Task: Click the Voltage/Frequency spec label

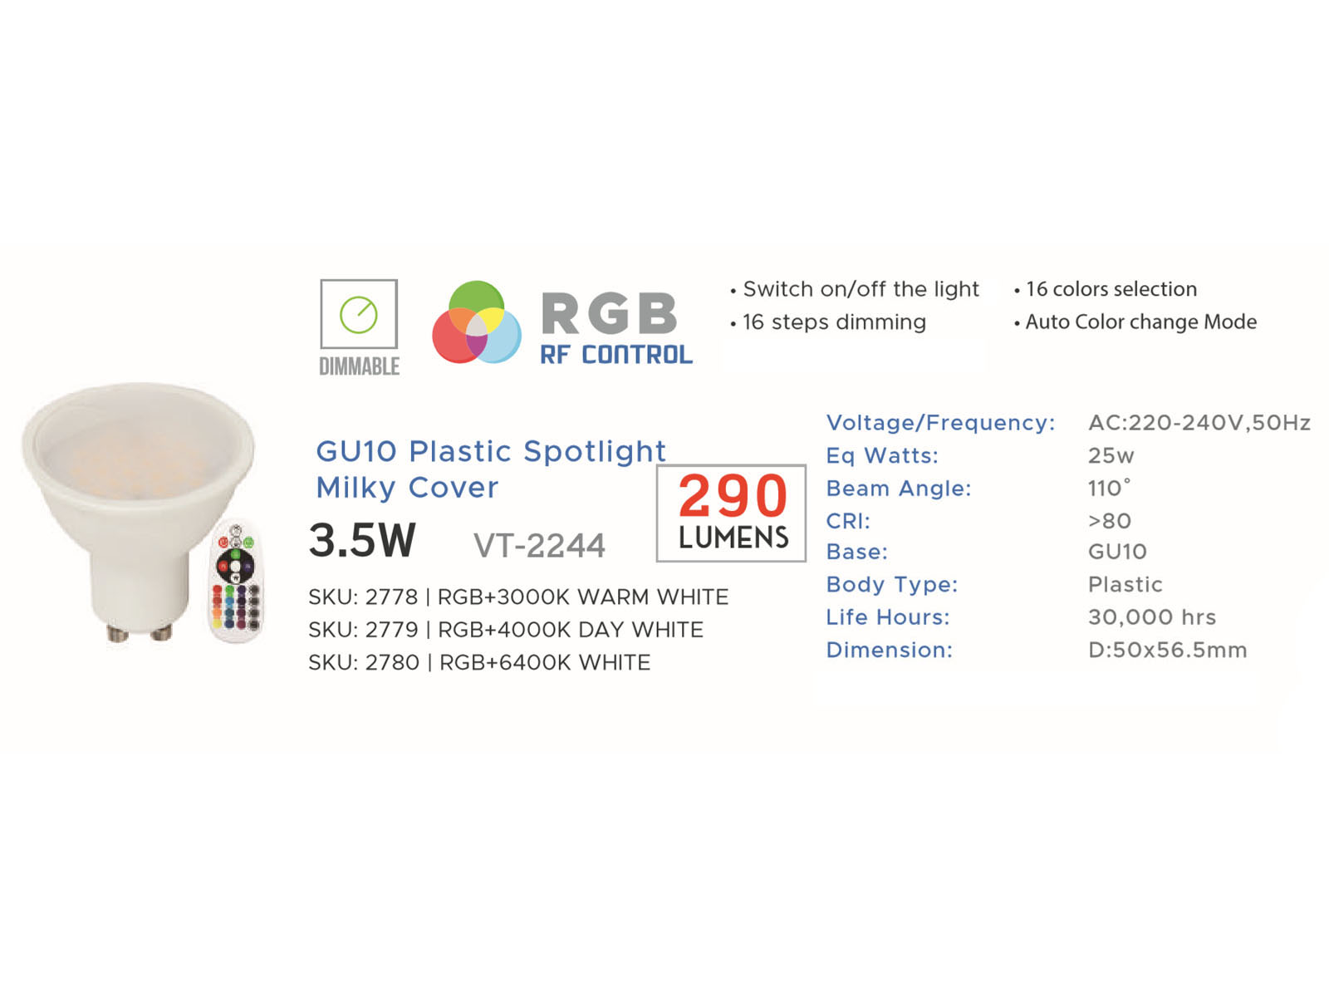Action: [940, 423]
